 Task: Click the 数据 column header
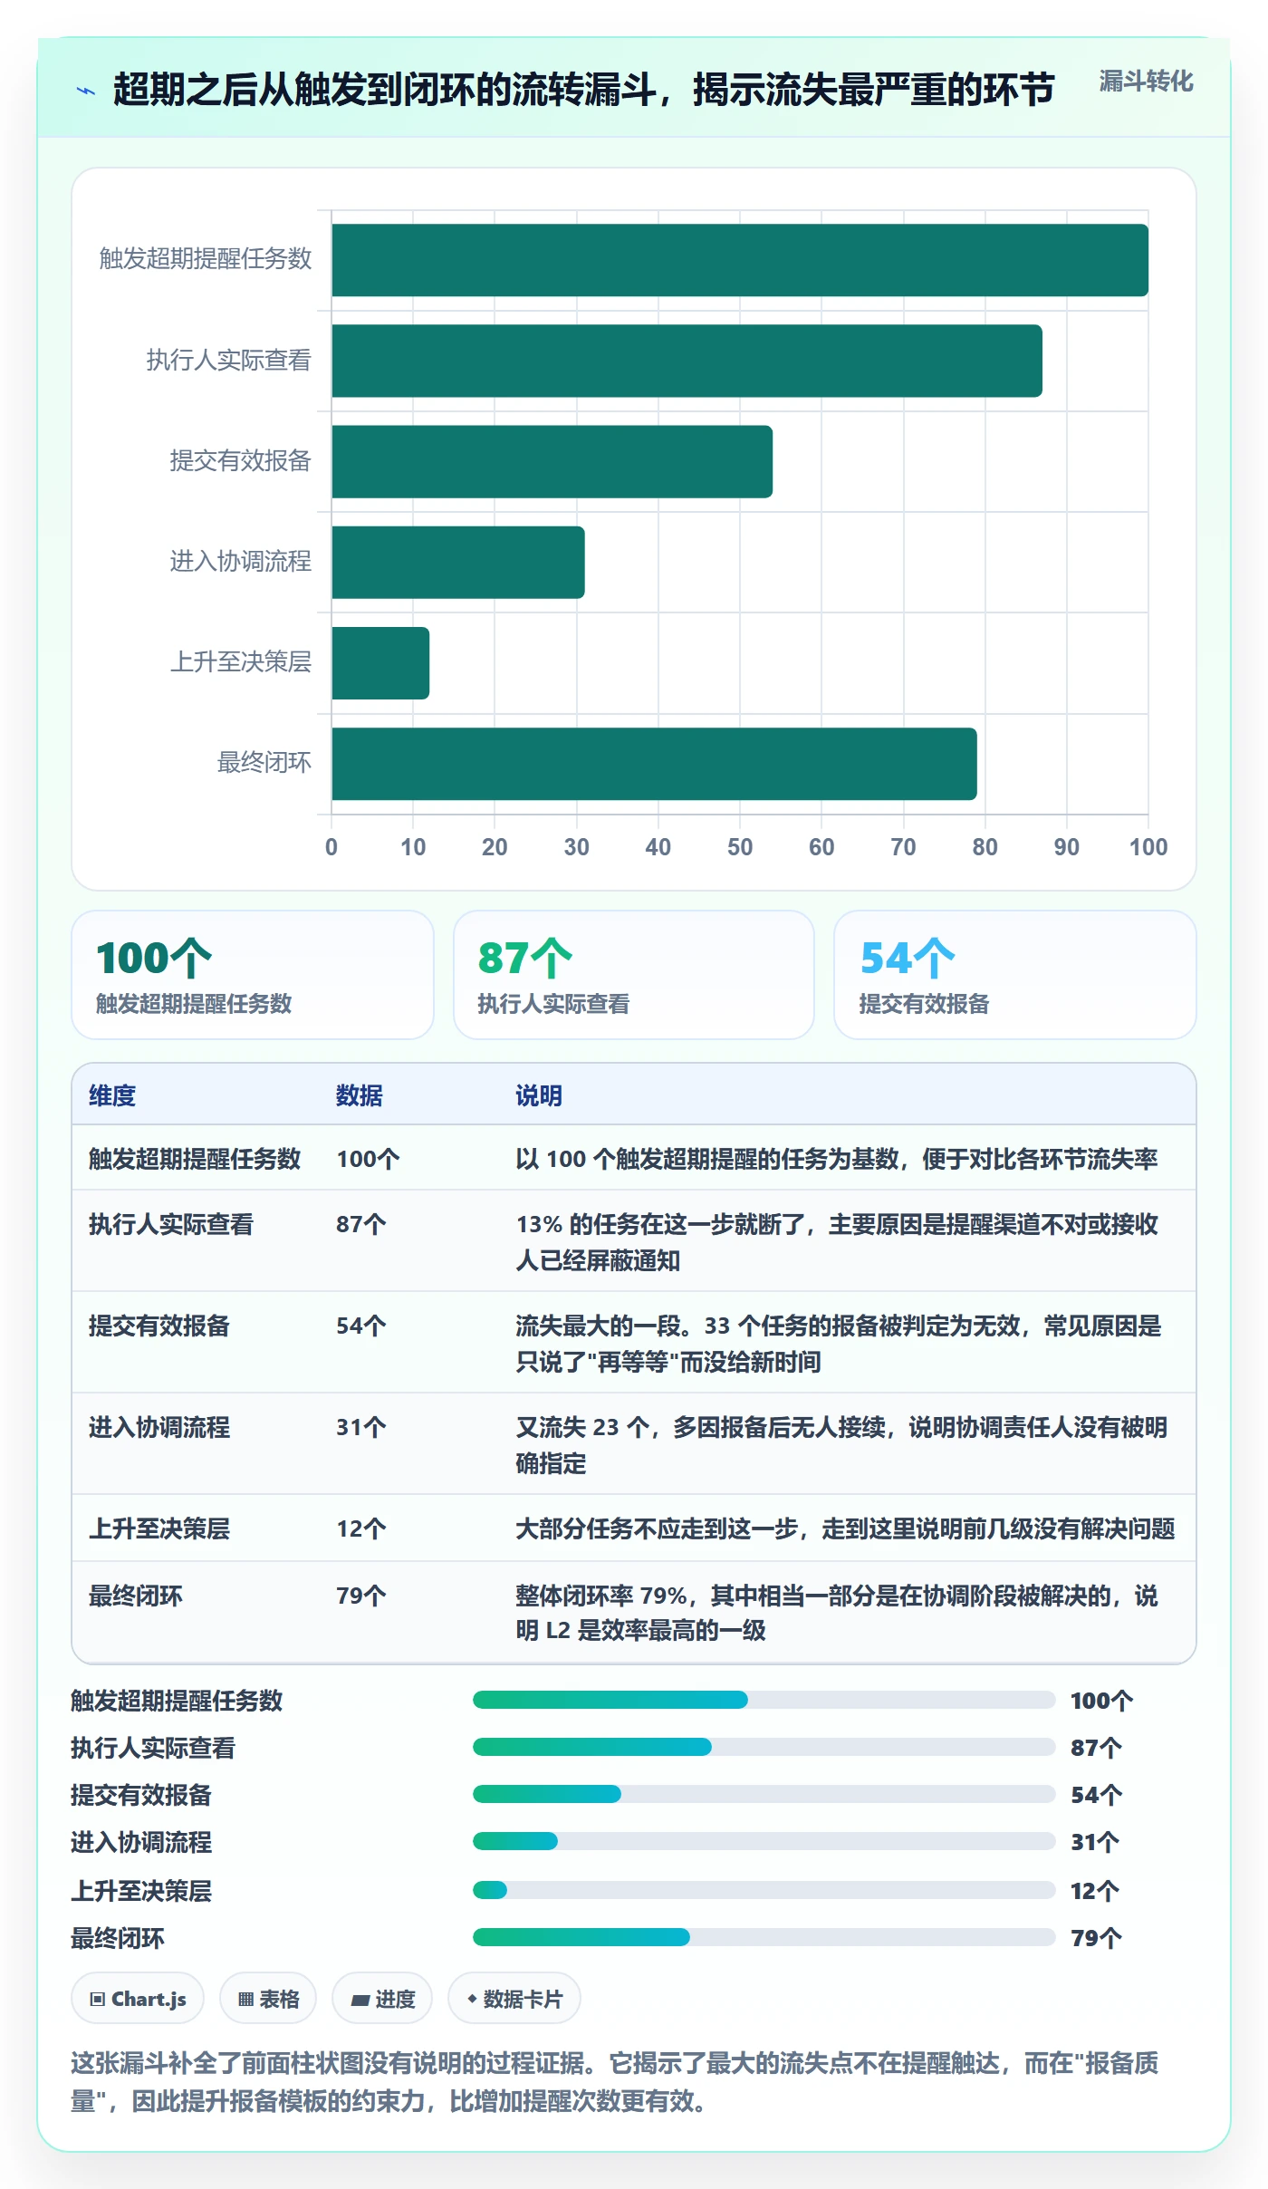pyautogui.click(x=360, y=1095)
